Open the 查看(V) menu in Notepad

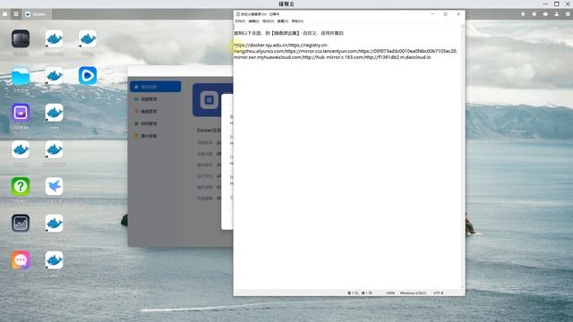283,21
